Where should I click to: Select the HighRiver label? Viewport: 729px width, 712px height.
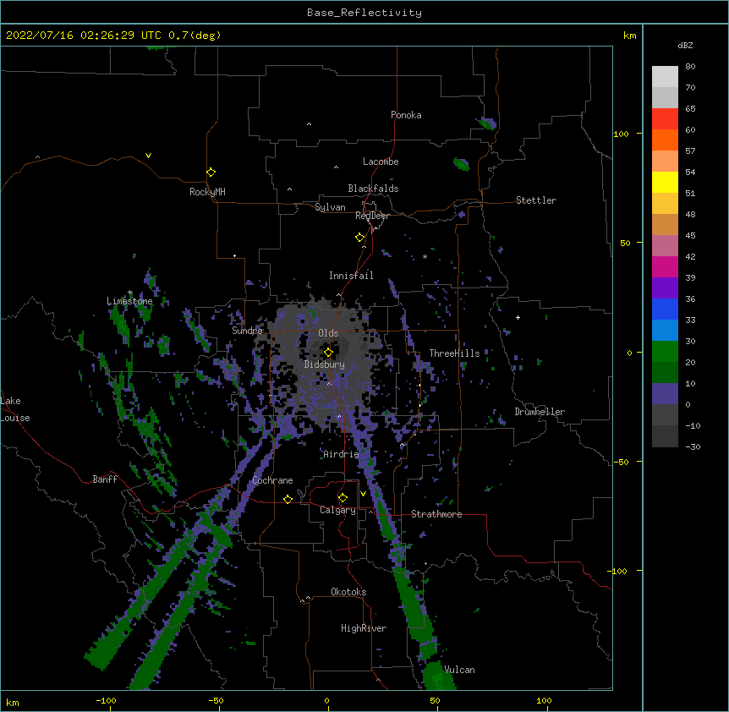click(x=364, y=628)
